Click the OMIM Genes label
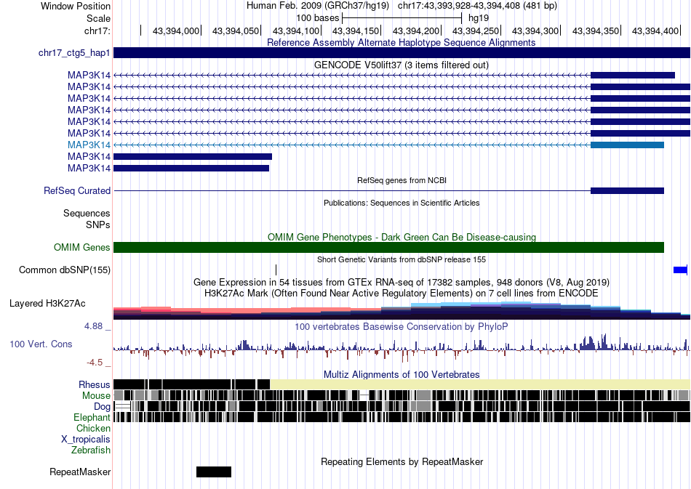Viewport: 691px width, 489px height. (x=82, y=247)
